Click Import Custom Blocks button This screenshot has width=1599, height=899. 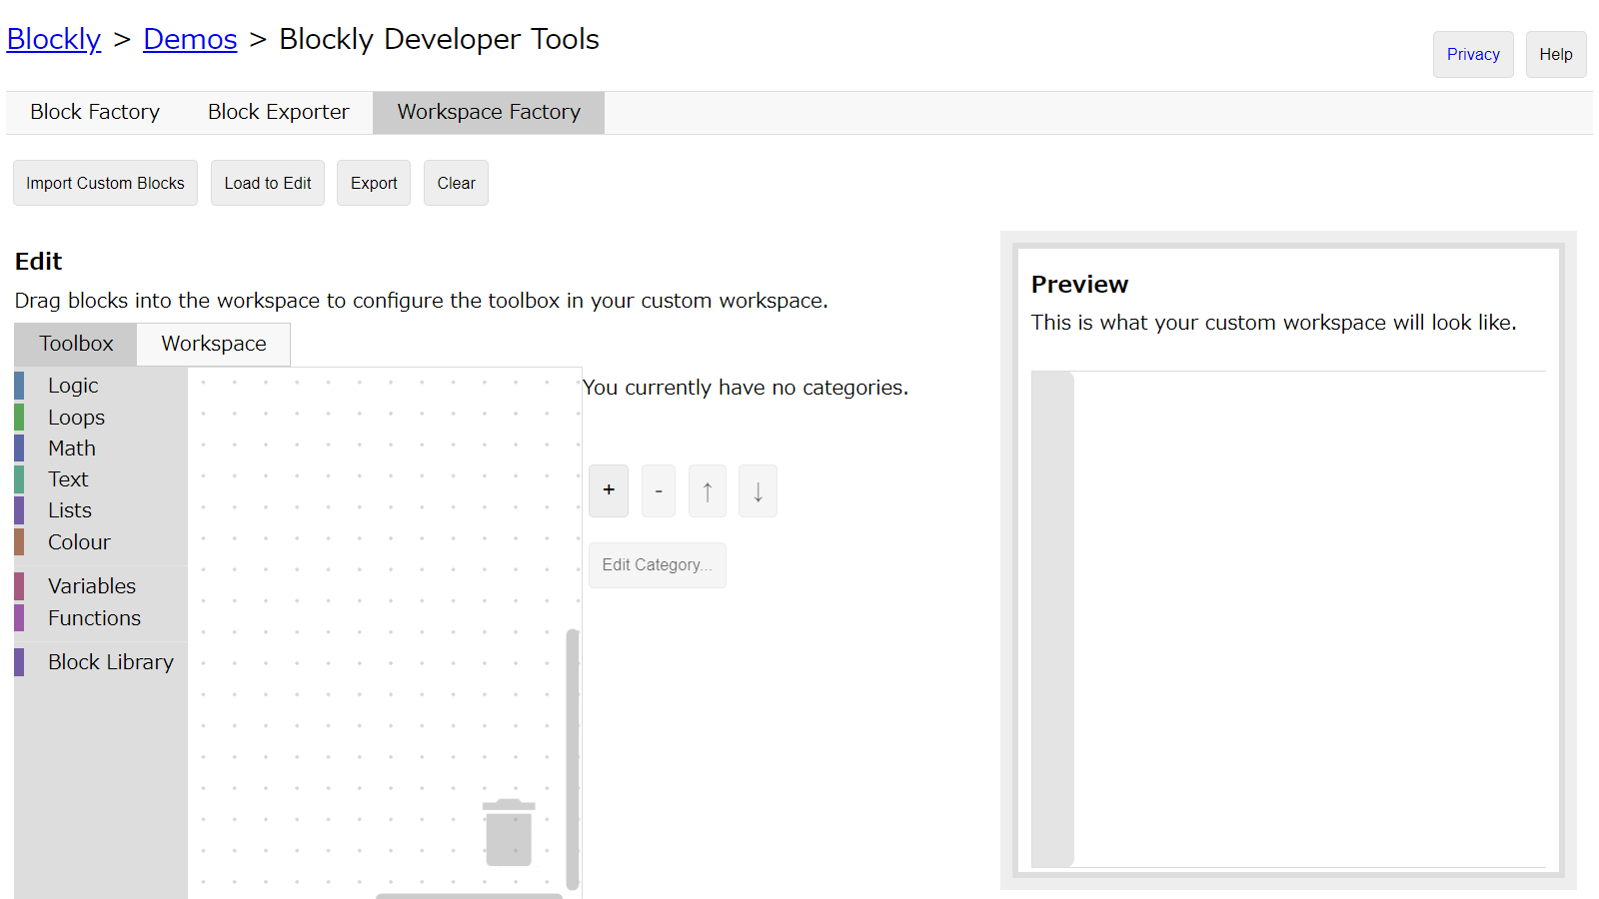coord(105,183)
